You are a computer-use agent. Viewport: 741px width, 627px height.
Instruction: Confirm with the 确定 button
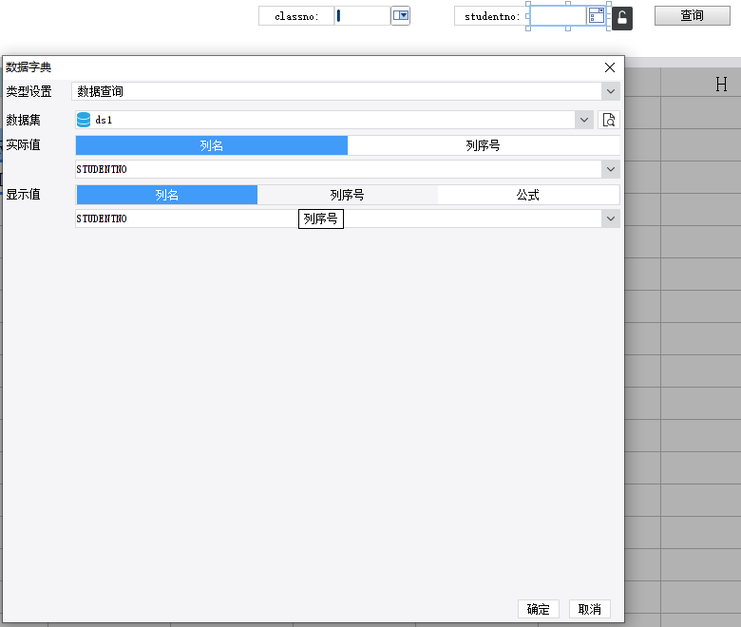pos(539,609)
